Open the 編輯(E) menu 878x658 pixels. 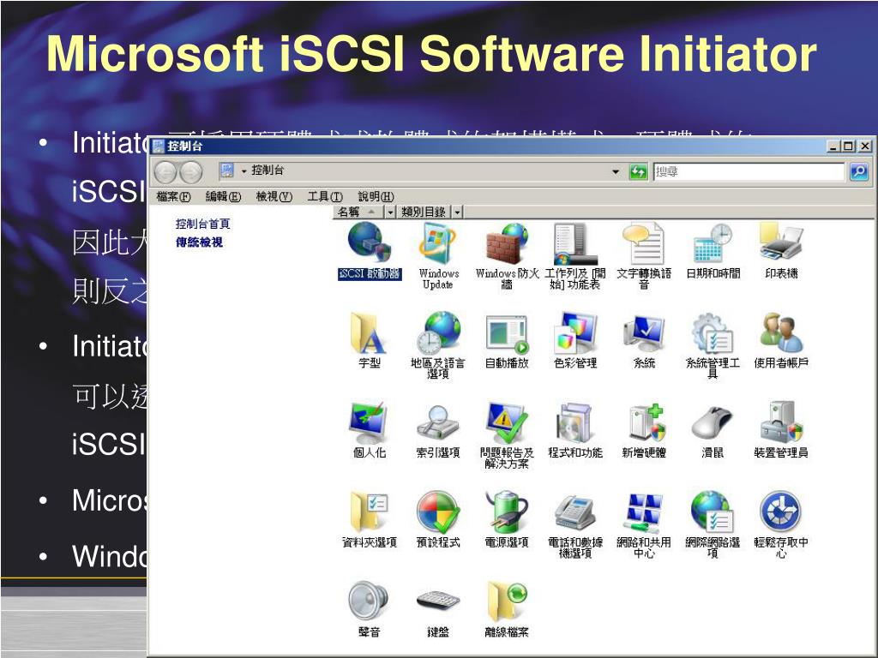[223, 196]
